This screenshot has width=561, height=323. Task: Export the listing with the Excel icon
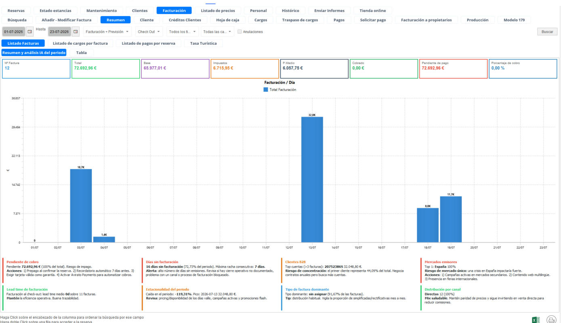(536, 320)
